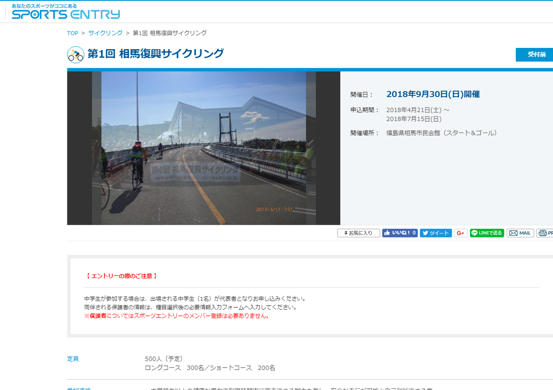Image resolution: width=553 pixels, height=390 pixels.
Task: Click the cyclist icon beside the event title
Action: point(76,55)
